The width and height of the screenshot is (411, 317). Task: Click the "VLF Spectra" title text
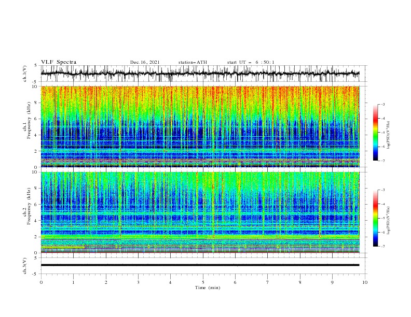coord(59,62)
